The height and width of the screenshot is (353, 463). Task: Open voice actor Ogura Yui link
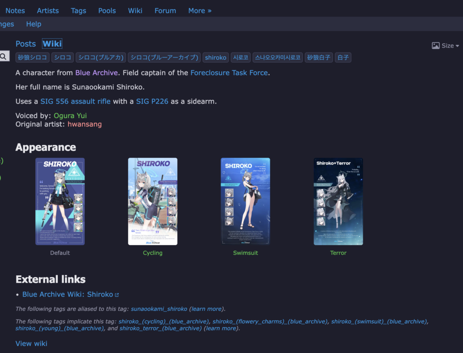[x=70, y=115]
